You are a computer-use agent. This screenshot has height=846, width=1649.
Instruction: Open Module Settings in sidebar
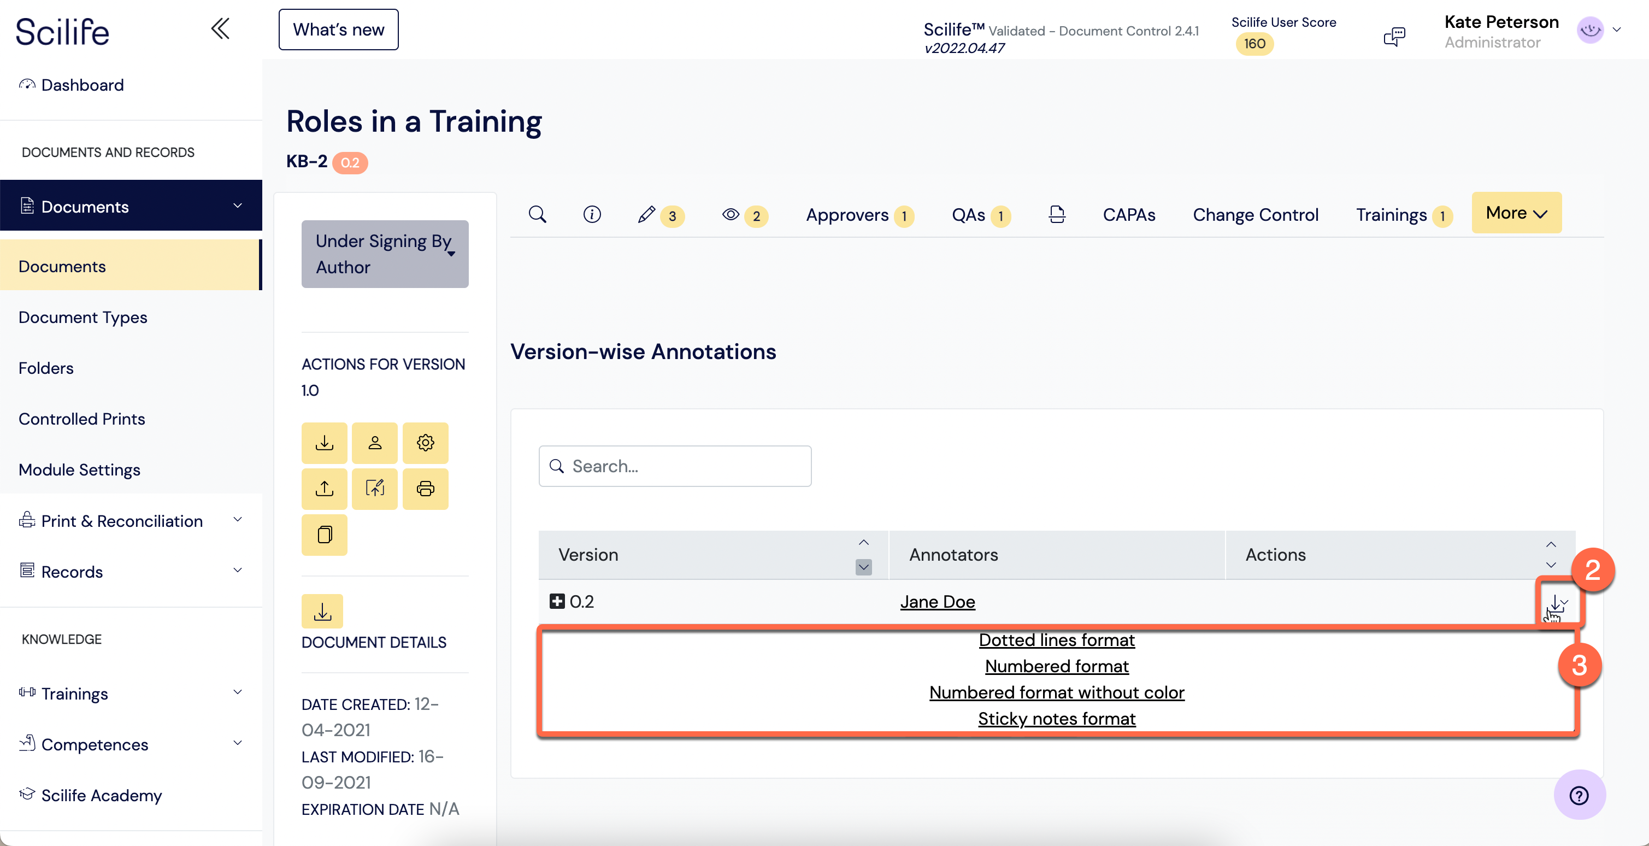(x=79, y=469)
